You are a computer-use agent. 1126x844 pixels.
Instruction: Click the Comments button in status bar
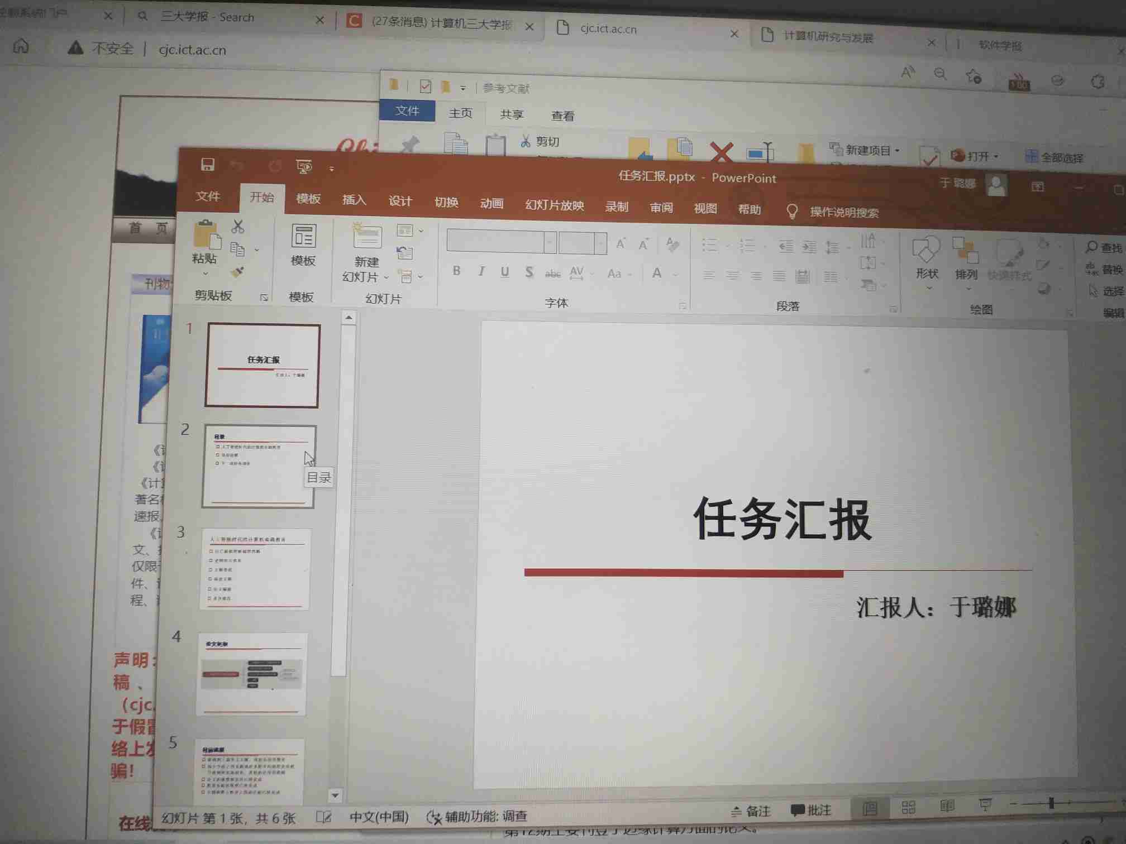[x=812, y=810]
